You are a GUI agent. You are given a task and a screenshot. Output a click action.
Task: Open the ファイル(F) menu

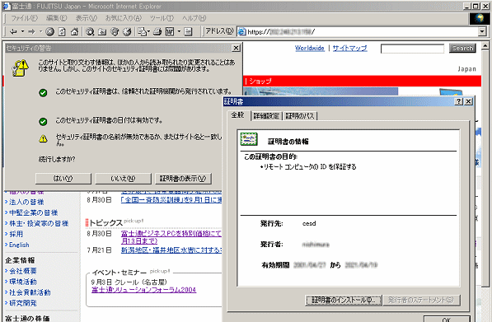pyautogui.click(x=24, y=18)
